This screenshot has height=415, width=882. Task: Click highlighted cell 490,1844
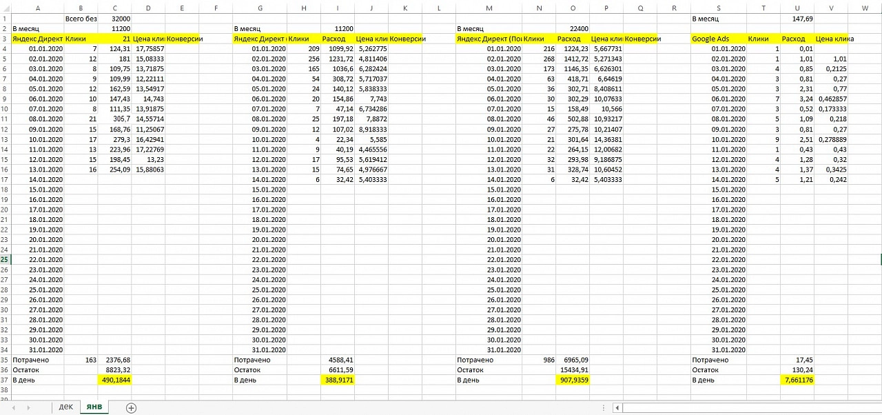[x=114, y=380]
